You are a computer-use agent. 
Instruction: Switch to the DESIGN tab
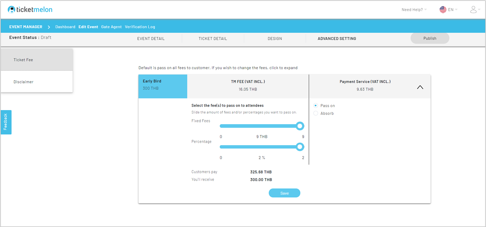[275, 39]
